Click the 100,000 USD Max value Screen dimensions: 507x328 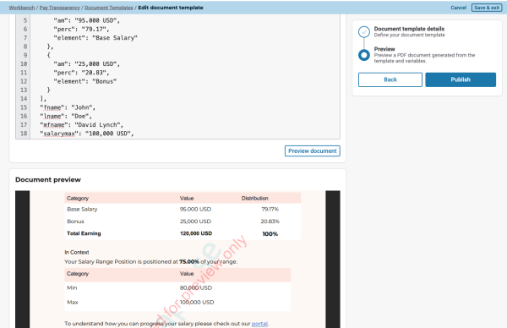click(197, 303)
